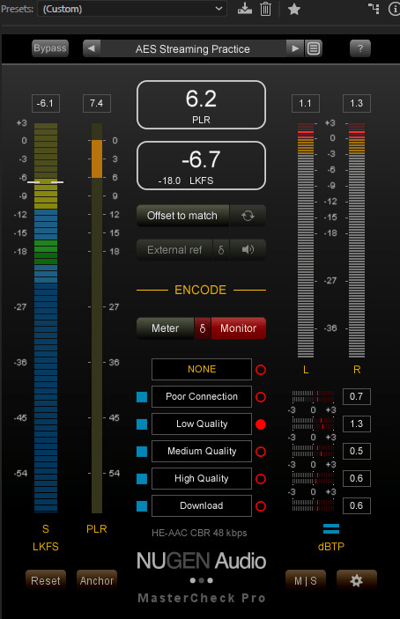Click the -18.0 target loudness value
Image resolution: width=400 pixels, height=619 pixels.
(169, 181)
